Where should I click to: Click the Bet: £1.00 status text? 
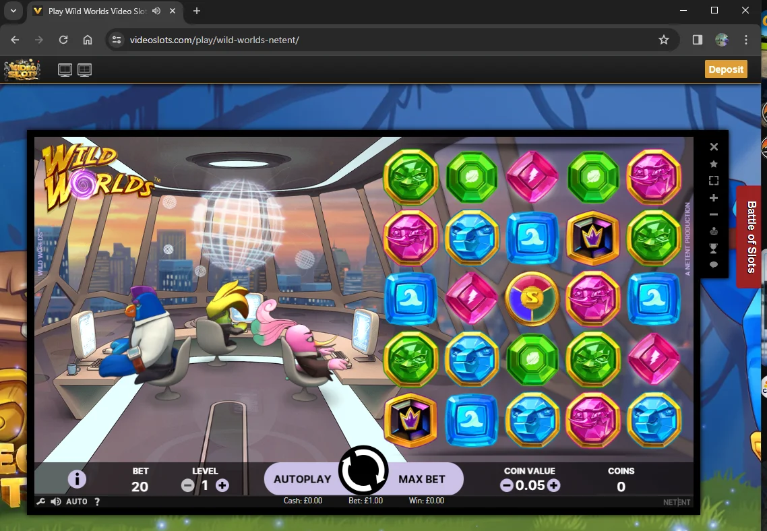tap(365, 501)
